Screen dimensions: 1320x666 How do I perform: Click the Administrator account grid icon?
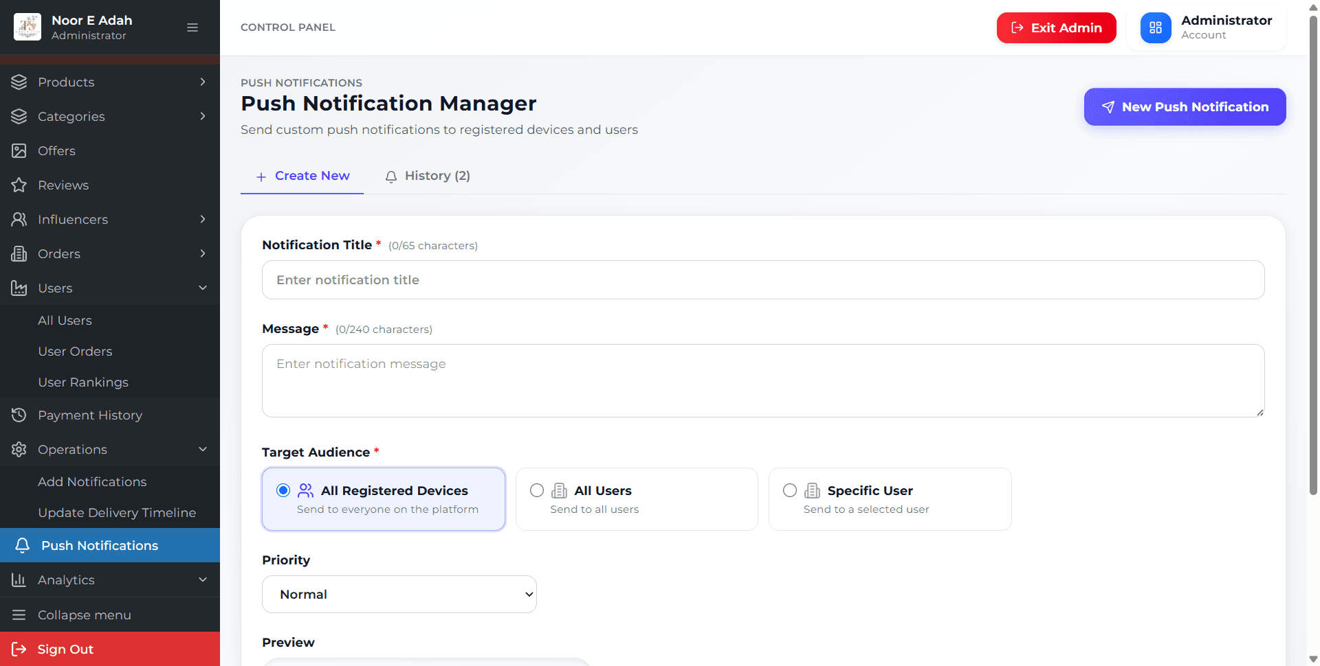[1156, 27]
